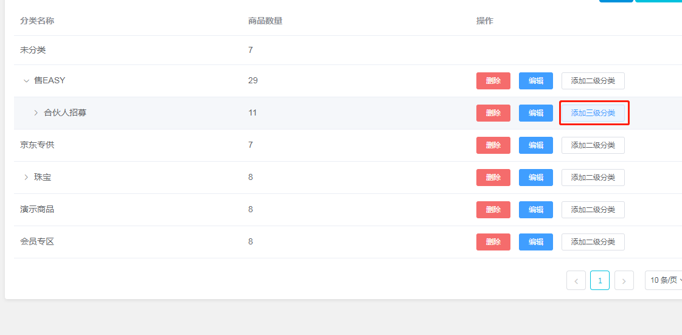
Task: Delete the 合伙人招募 subcategory
Action: 493,113
